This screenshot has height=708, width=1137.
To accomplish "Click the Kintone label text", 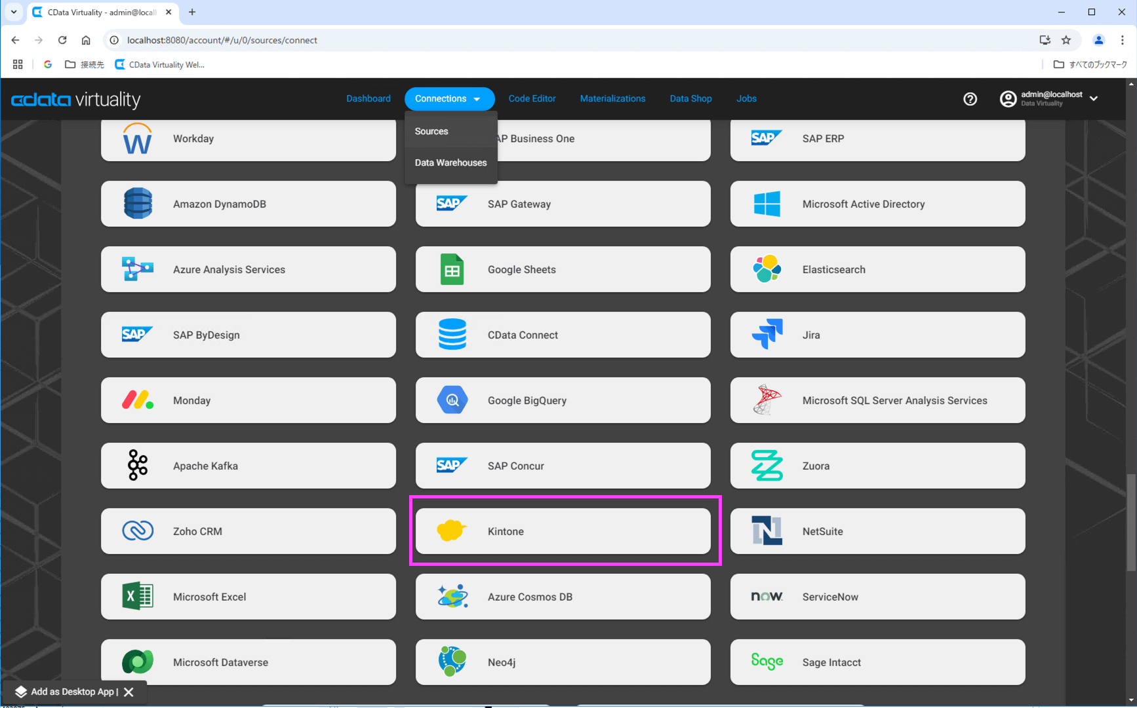I will pos(506,531).
